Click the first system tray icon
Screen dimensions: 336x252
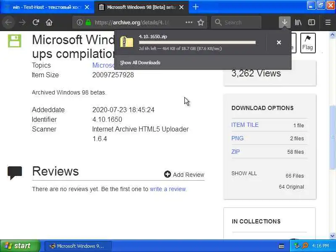[297, 246]
